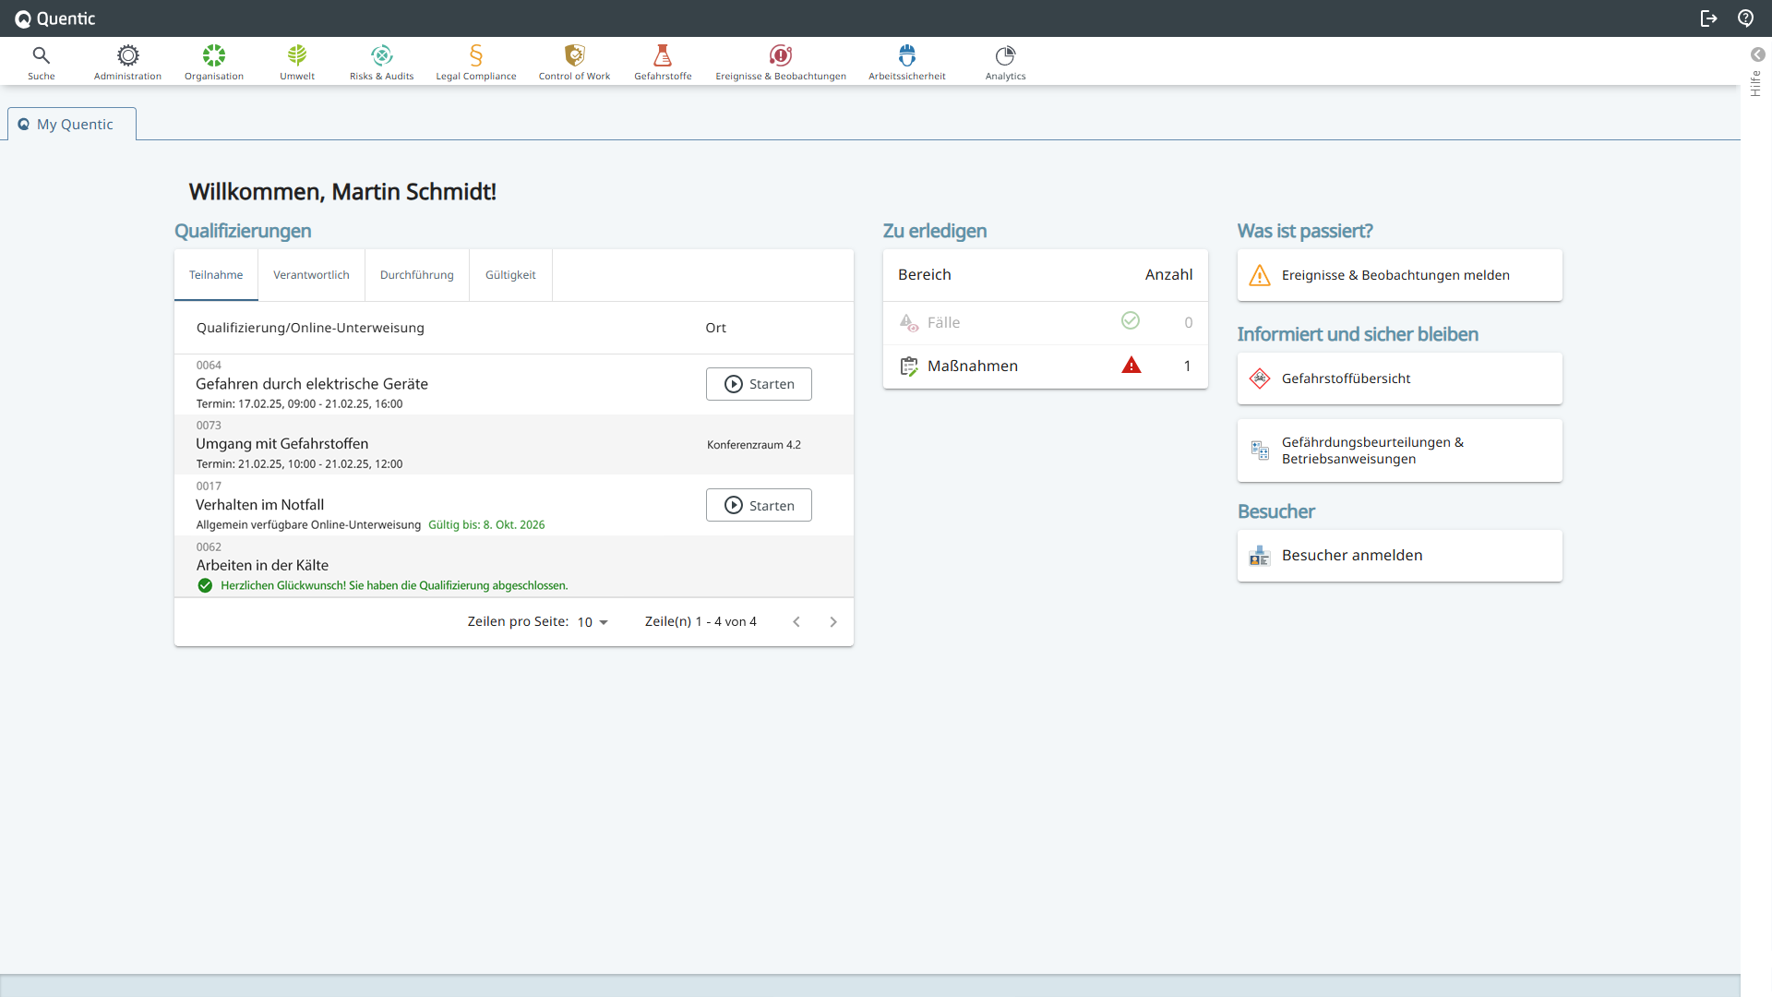Open the Organisation module
1772x997 pixels.
pyautogui.click(x=214, y=62)
